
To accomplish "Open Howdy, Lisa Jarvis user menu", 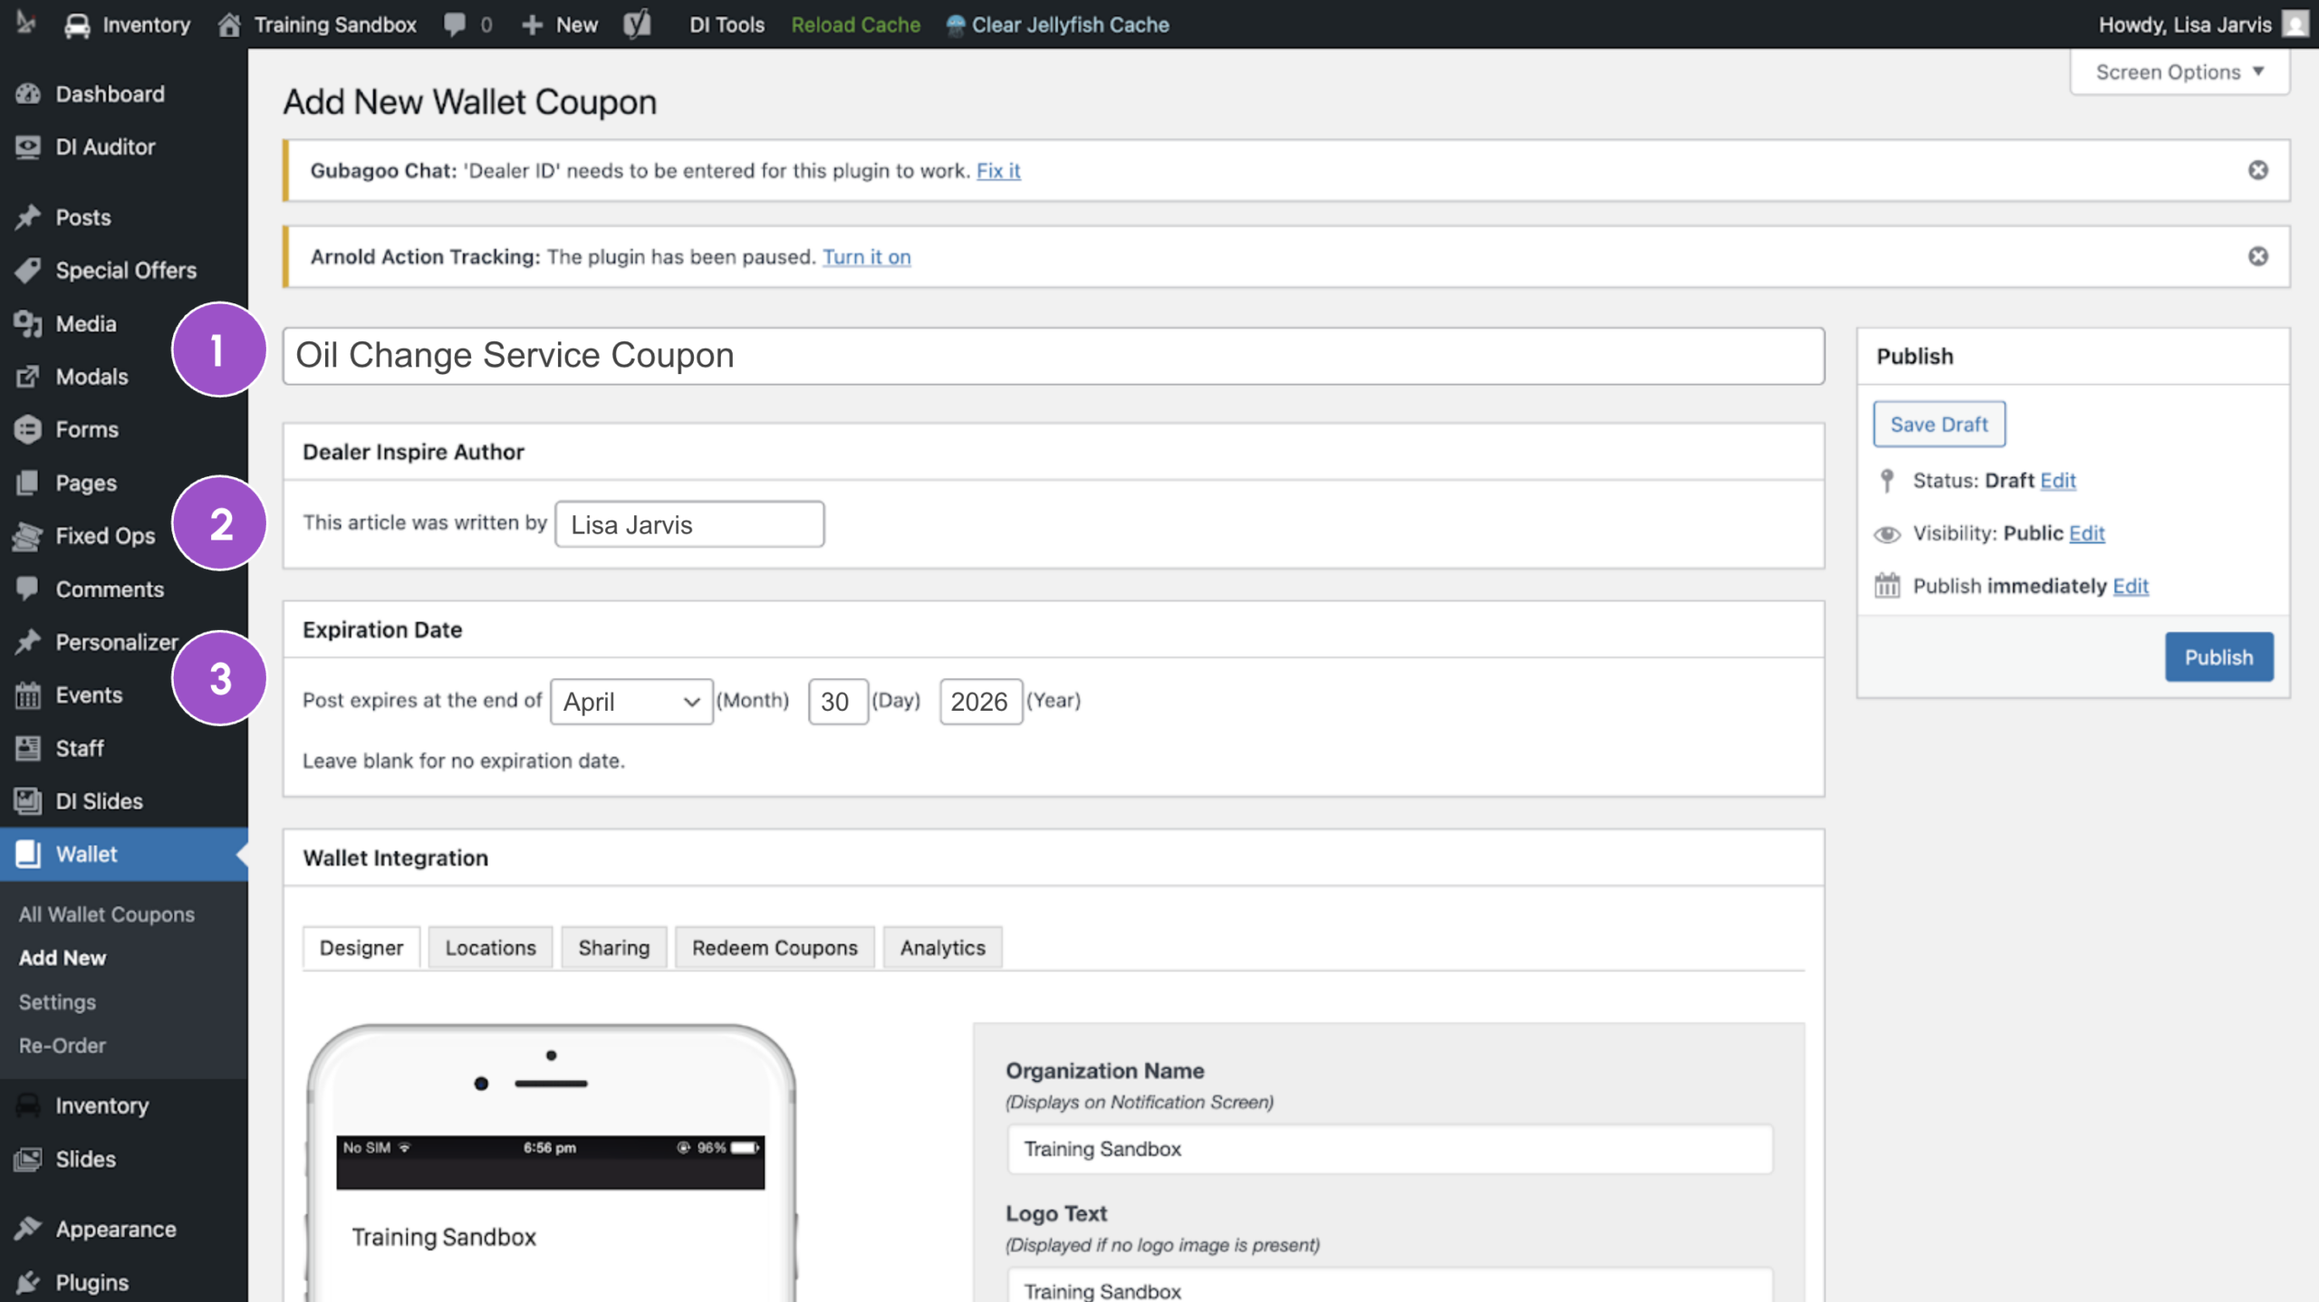I will point(2203,24).
